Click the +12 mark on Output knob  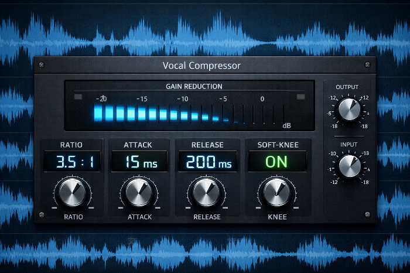pyautogui.click(x=364, y=98)
